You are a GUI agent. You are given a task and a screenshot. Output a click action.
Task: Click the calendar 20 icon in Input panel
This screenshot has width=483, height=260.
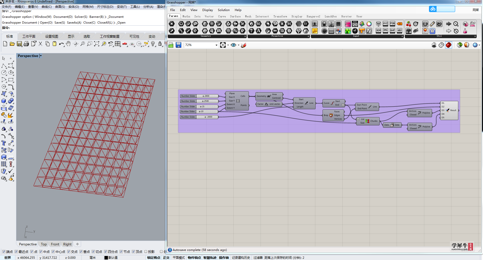(355, 24)
